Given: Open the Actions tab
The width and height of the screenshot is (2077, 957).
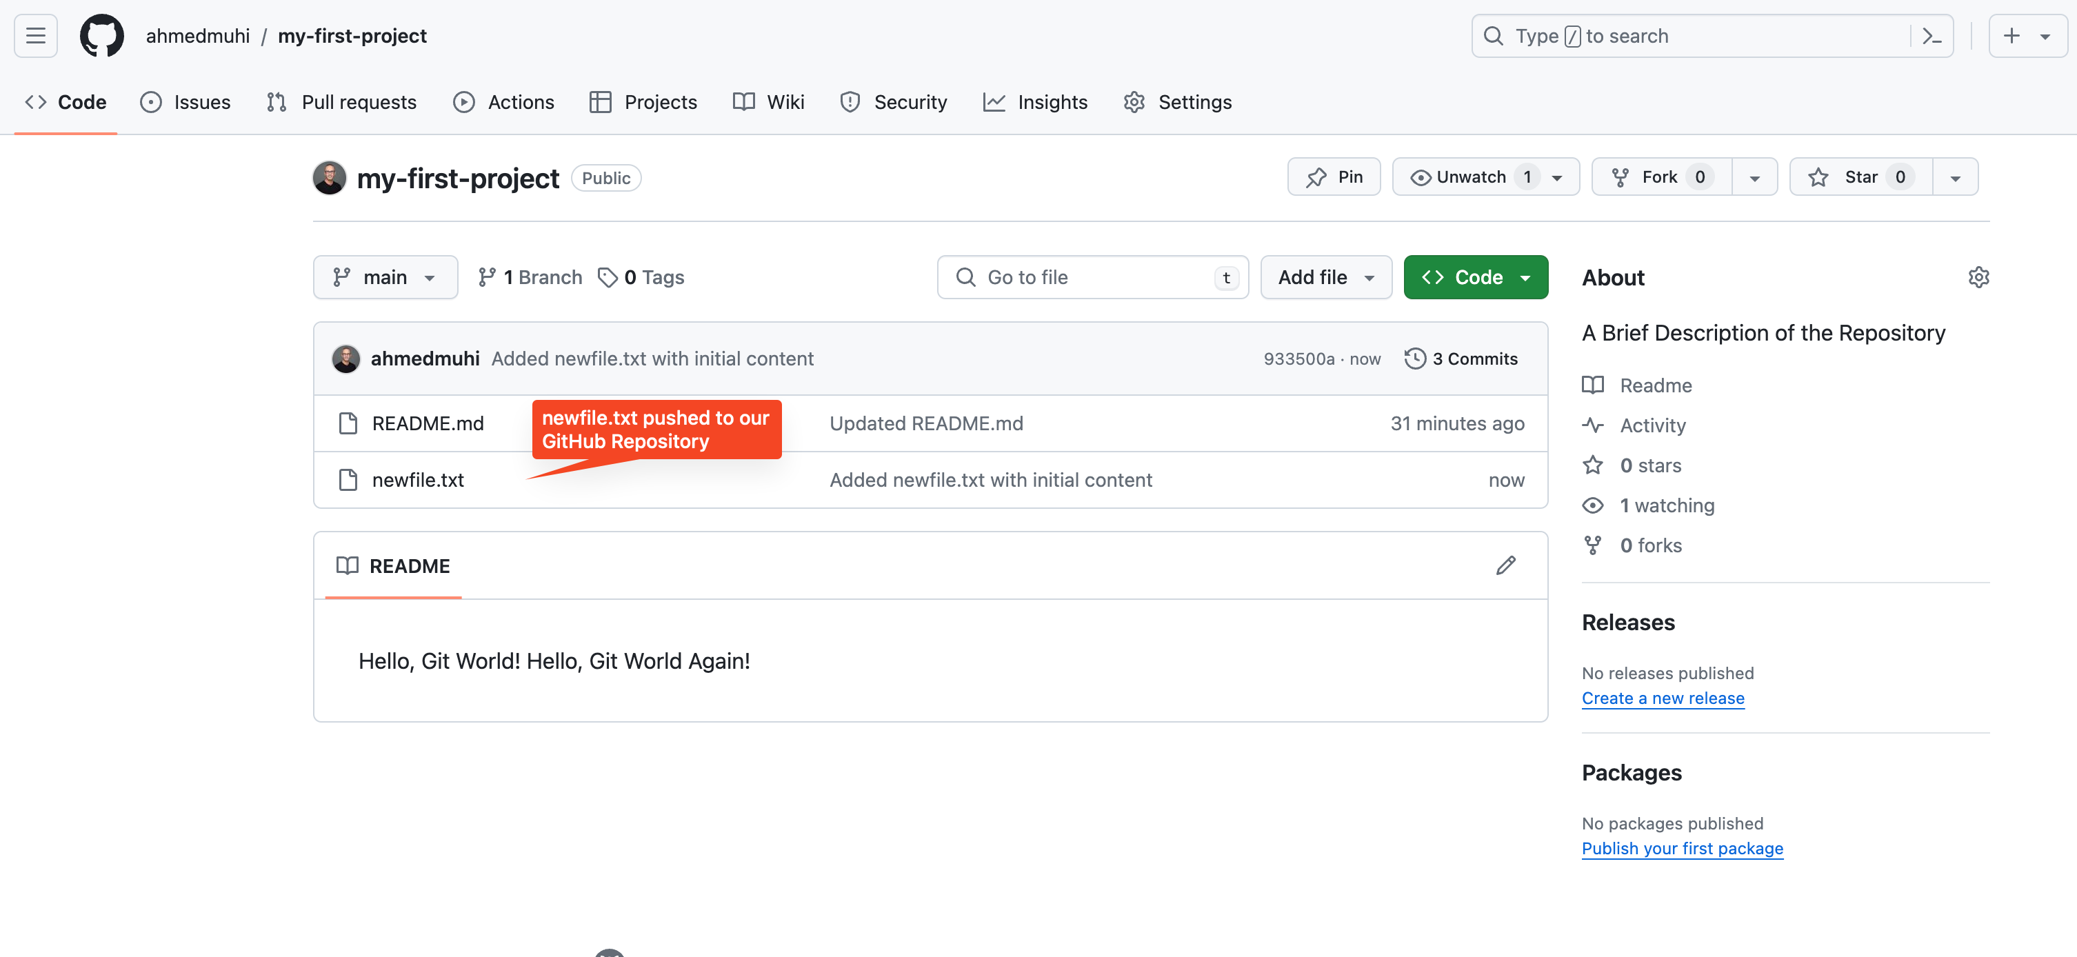Looking at the screenshot, I should [504, 103].
